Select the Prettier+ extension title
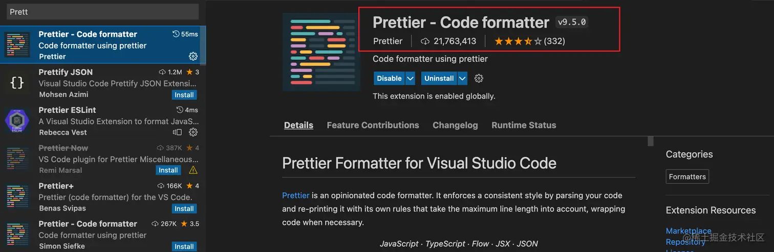774x252 pixels. click(x=56, y=186)
